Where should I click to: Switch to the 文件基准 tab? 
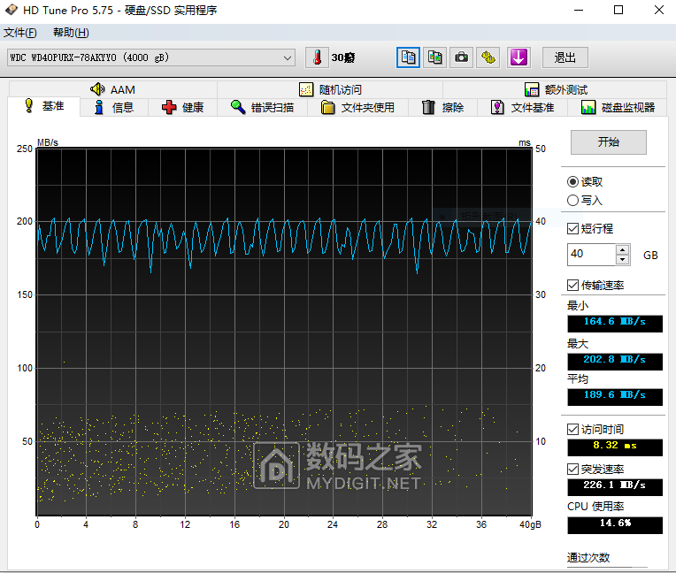coord(523,107)
